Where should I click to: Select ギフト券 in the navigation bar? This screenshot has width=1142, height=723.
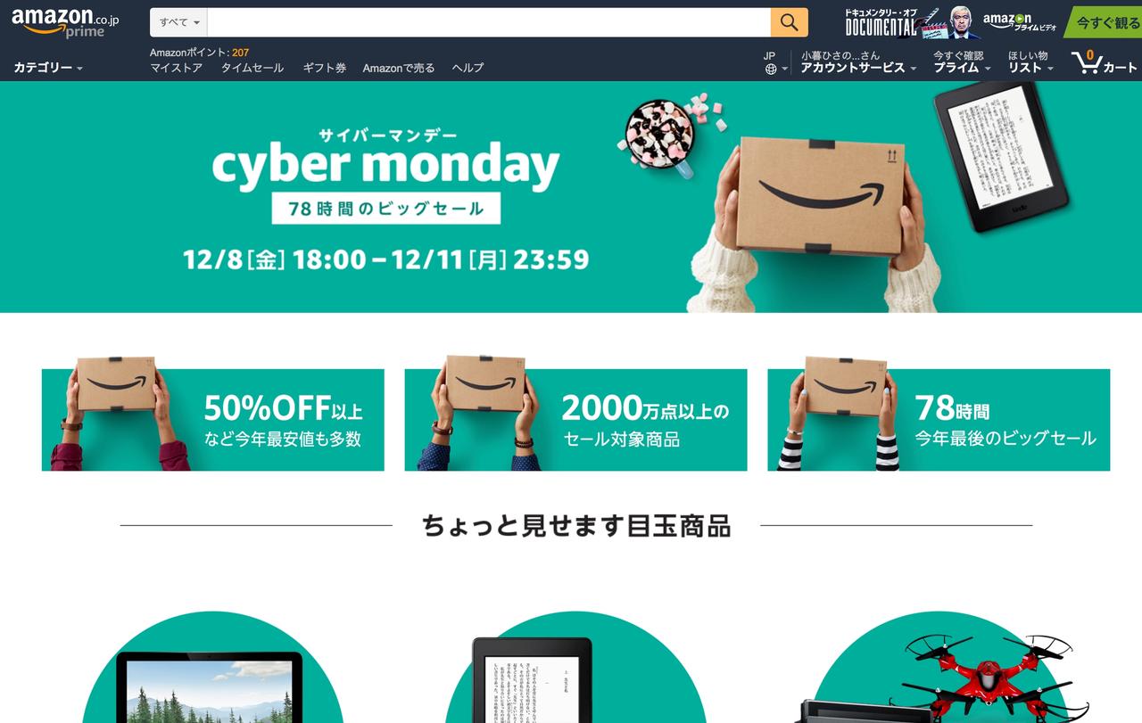pyautogui.click(x=324, y=68)
